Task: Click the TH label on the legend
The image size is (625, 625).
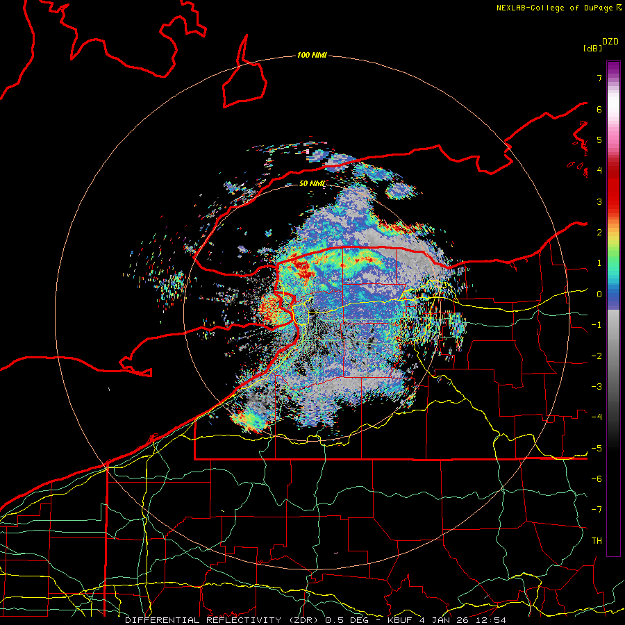Action: (x=597, y=541)
